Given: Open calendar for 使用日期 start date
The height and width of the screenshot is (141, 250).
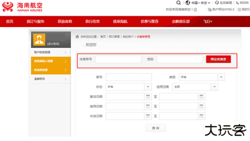Looking at the screenshot, I should [148, 106].
